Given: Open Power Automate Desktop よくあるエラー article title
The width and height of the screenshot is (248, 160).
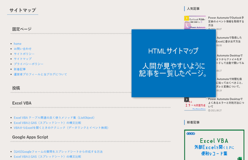Looking at the screenshot, I should [x=226, y=103].
